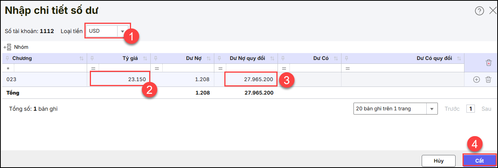
Task: Sort the Dư Có quy đổi column
Action: 459,58
